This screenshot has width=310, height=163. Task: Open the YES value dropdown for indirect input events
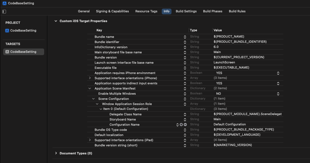(x=278, y=84)
